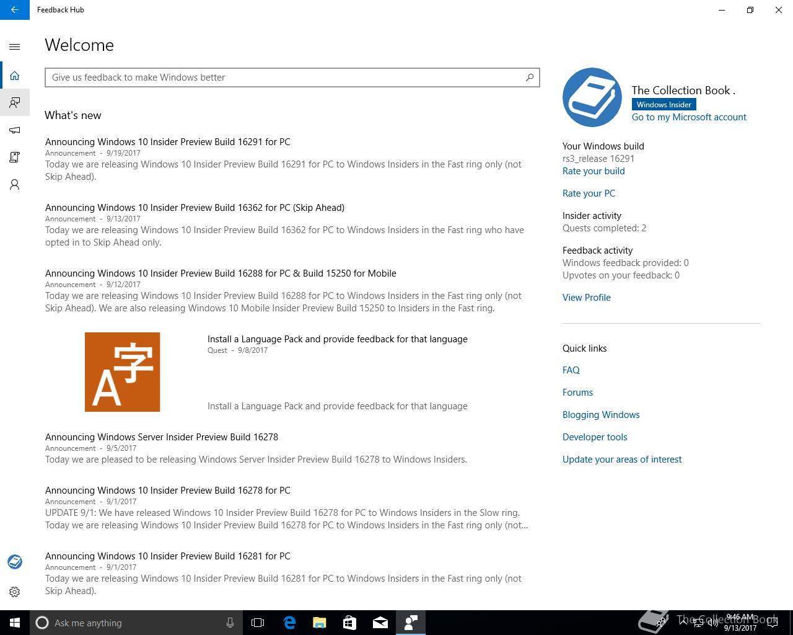Open Microsoft Edge from the taskbar

(289, 623)
